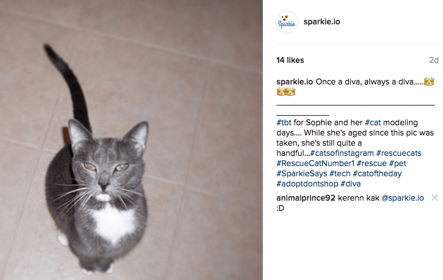Delete the animalprince92 comment with the X

(435, 198)
